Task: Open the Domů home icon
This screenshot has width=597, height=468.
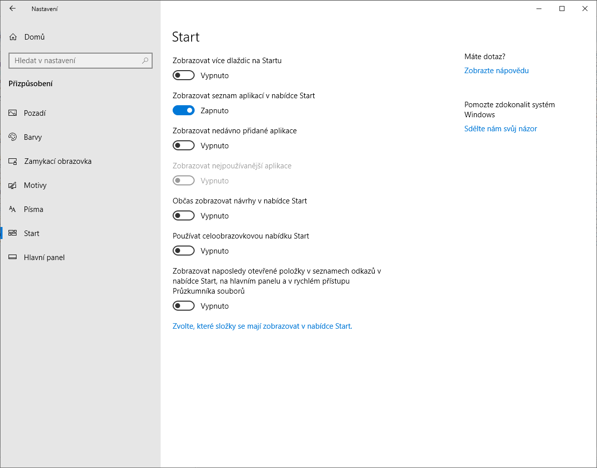Action: [13, 37]
